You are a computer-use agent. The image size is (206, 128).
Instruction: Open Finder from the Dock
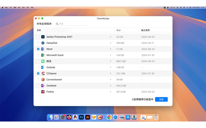coord(50,117)
